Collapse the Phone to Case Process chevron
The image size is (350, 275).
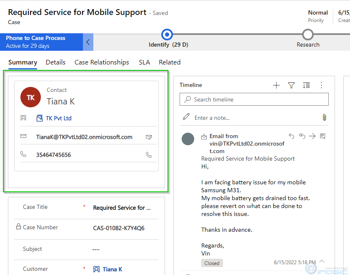pyautogui.click(x=88, y=42)
